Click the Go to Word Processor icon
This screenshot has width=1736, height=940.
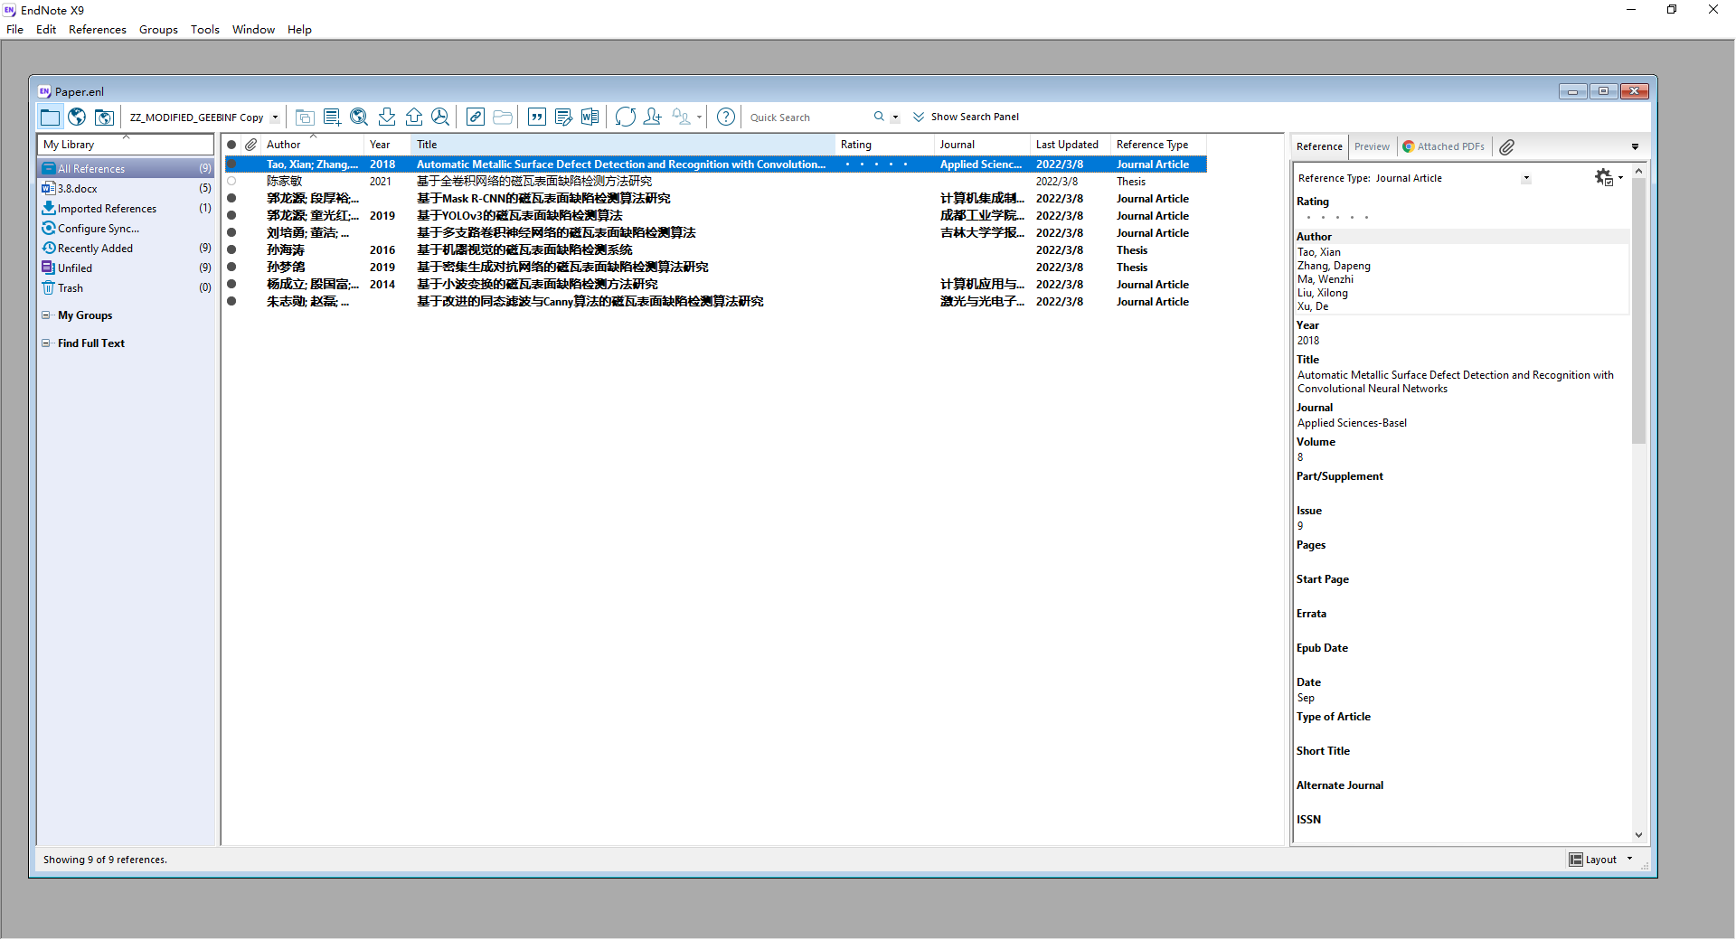pos(590,117)
